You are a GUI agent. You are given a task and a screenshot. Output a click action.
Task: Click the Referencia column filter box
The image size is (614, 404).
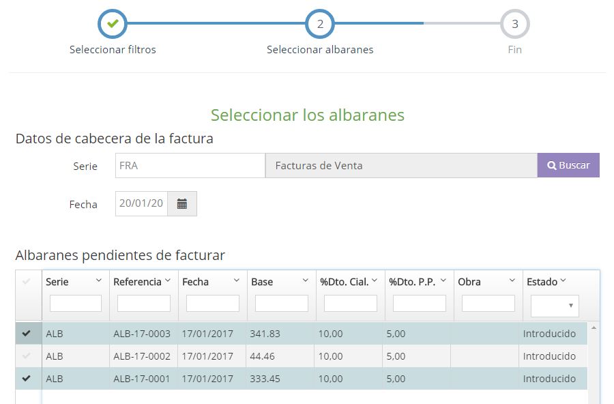coord(144,304)
